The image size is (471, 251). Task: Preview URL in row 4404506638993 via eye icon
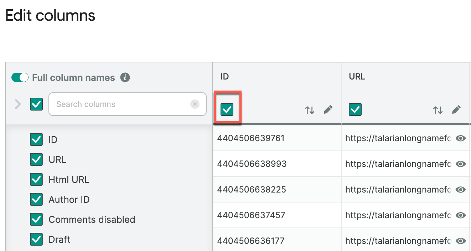pos(461,164)
